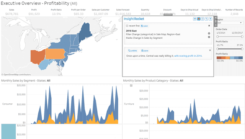Image resolution: width=245 pixels, height=139 pixels.
Task: Click the rewind-to-start icon in InsightRocket
Action: point(195,19)
